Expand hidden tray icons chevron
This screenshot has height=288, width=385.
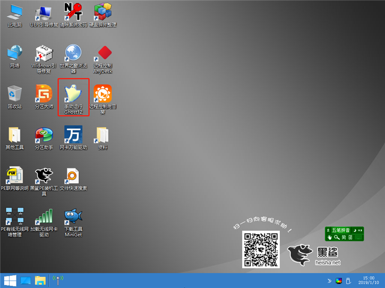(x=329, y=281)
